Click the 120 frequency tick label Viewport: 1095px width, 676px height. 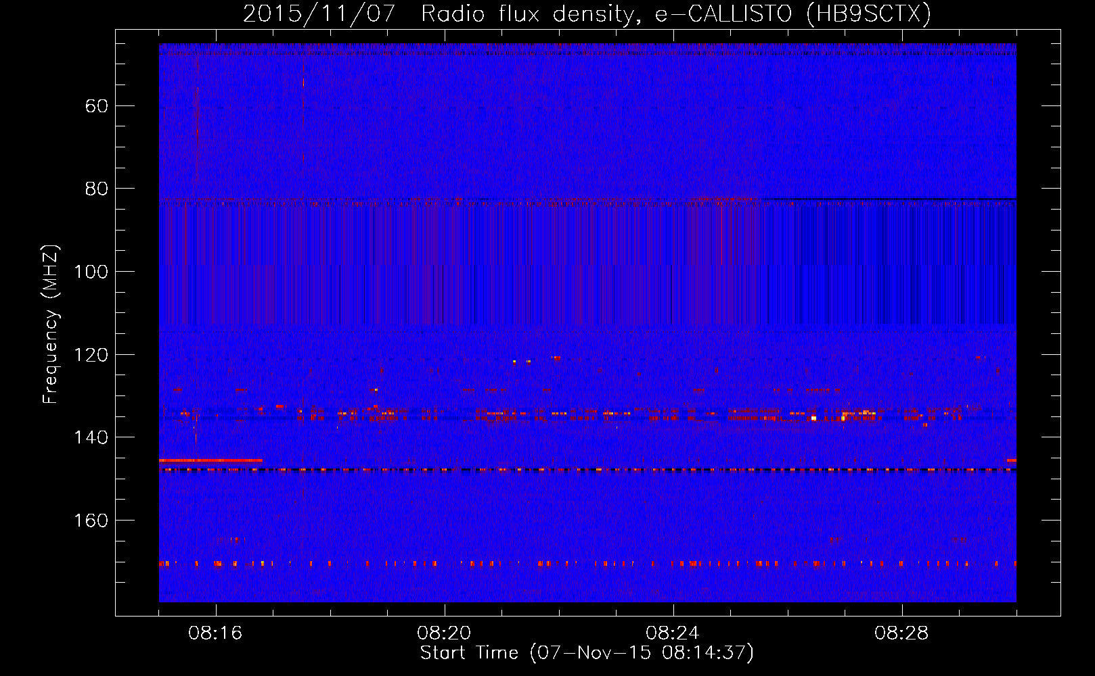(91, 355)
